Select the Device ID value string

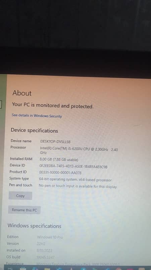click(73, 166)
